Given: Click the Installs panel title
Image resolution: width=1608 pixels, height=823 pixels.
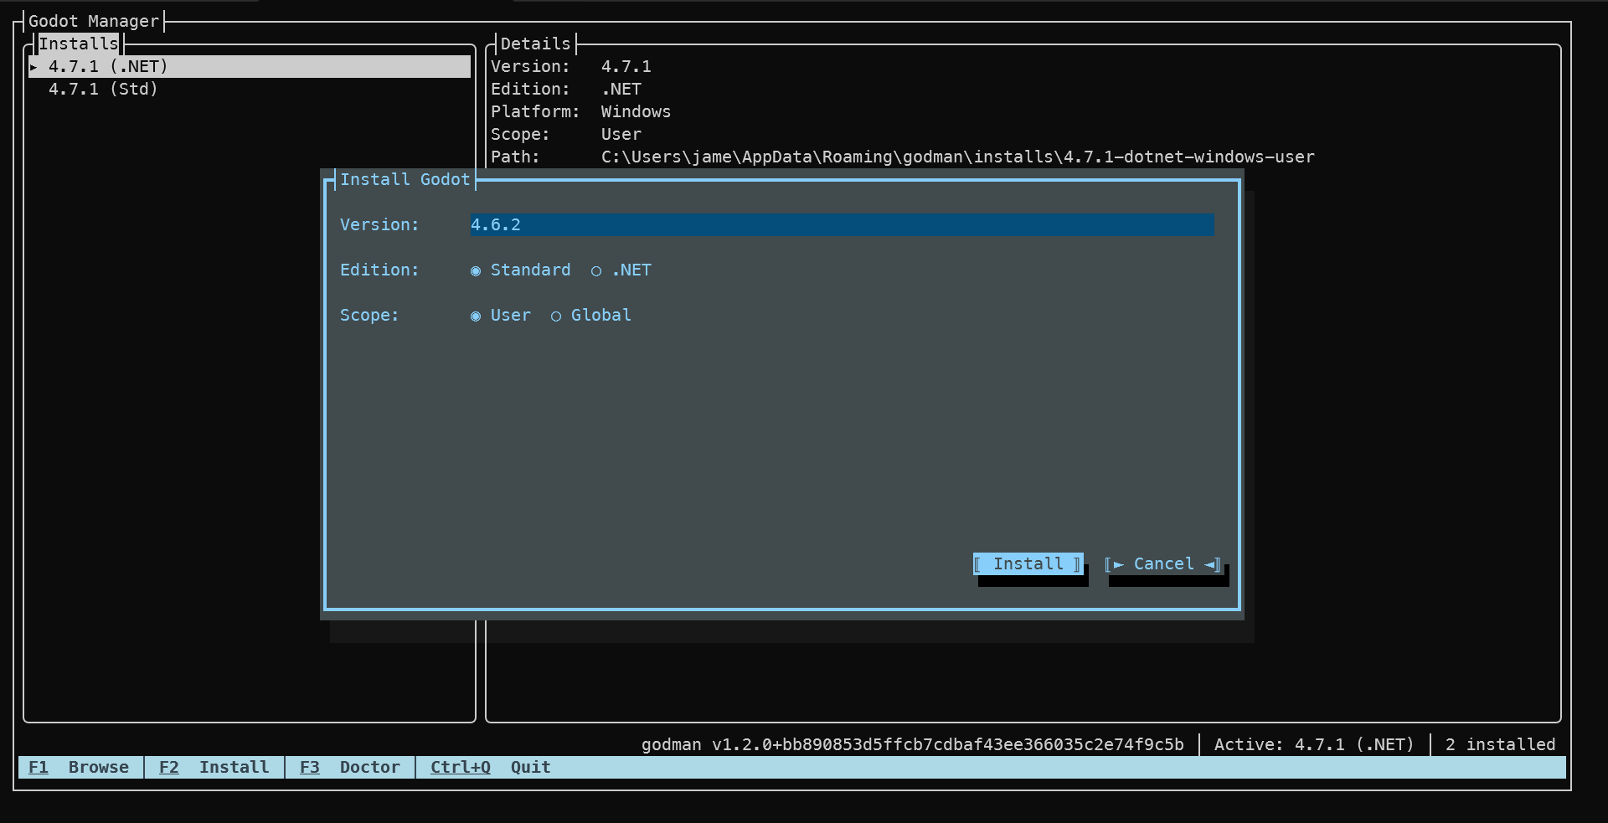Looking at the screenshot, I should click(79, 44).
